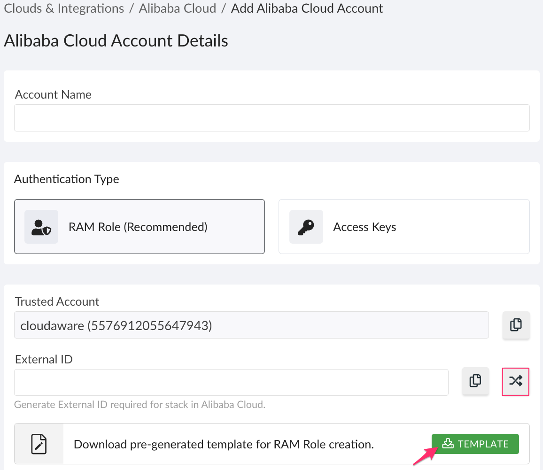Navigate to Alibaba Cloud via breadcrumb
The height and width of the screenshot is (470, 543).
178,8
